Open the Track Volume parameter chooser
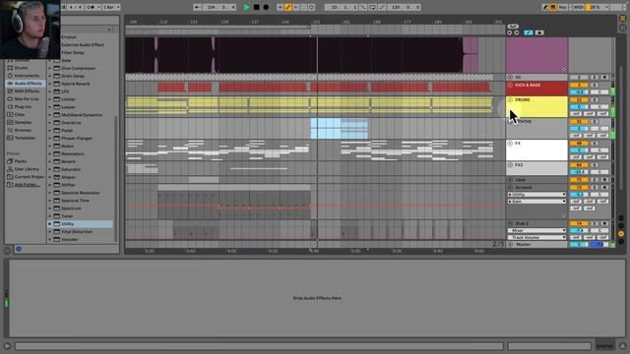This screenshot has width=630, height=354. coord(536,237)
